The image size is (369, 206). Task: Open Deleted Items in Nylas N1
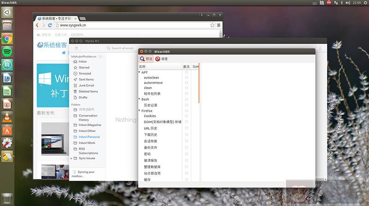click(88, 91)
